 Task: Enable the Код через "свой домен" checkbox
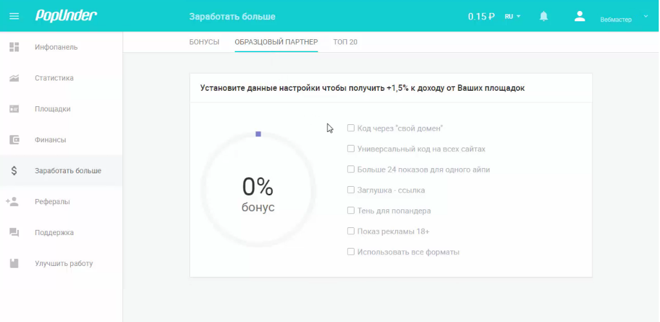click(x=351, y=128)
